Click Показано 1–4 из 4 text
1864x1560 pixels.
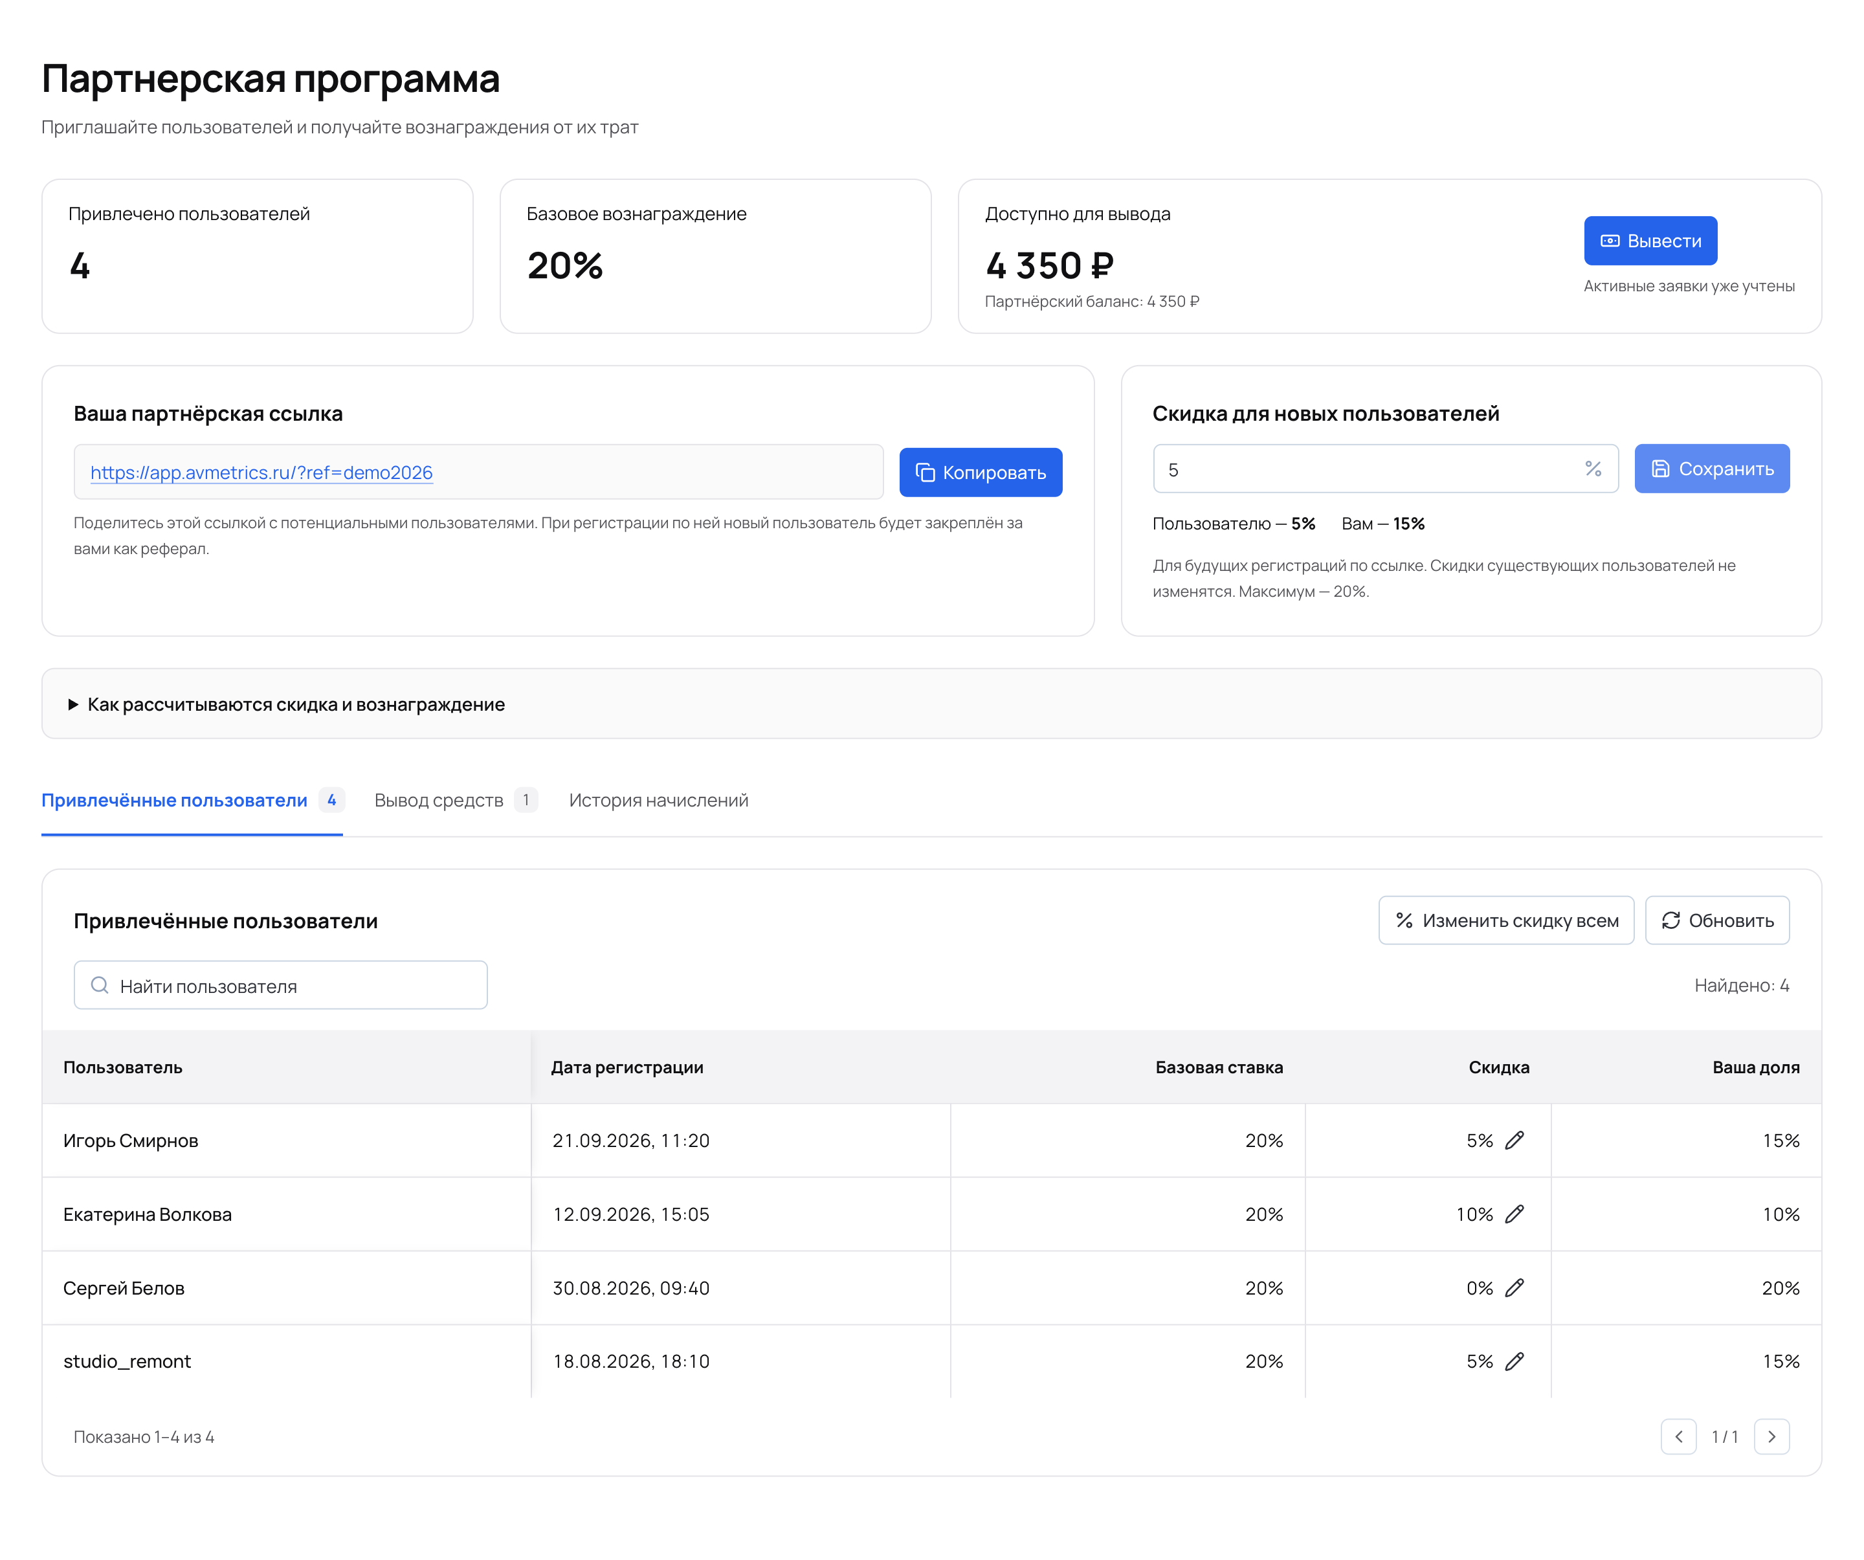[x=144, y=1436]
